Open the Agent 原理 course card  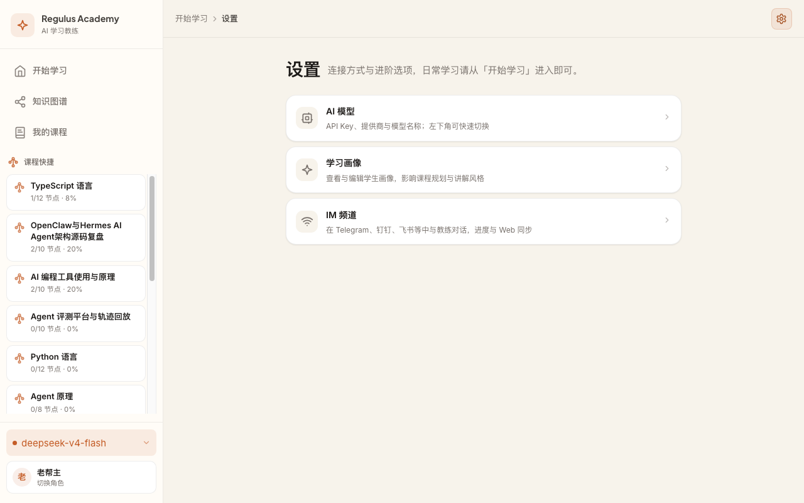(x=76, y=399)
